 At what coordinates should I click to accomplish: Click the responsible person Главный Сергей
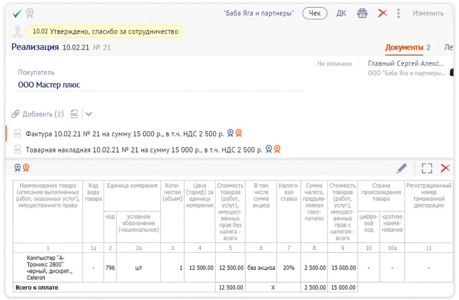[x=406, y=64]
